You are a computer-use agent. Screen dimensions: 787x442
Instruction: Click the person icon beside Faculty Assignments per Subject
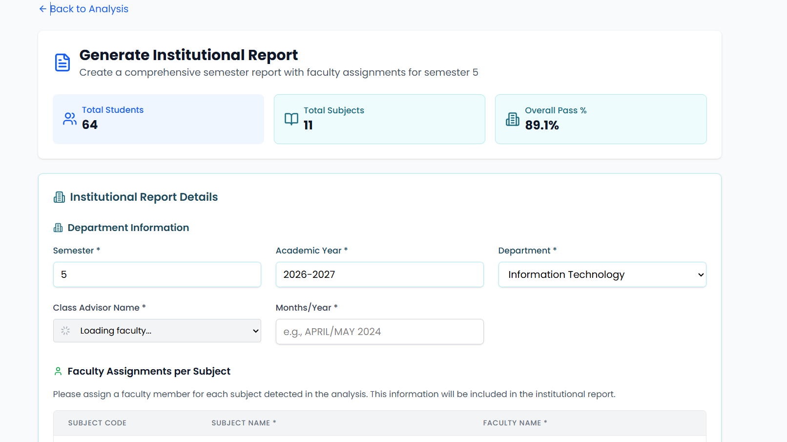click(x=58, y=371)
